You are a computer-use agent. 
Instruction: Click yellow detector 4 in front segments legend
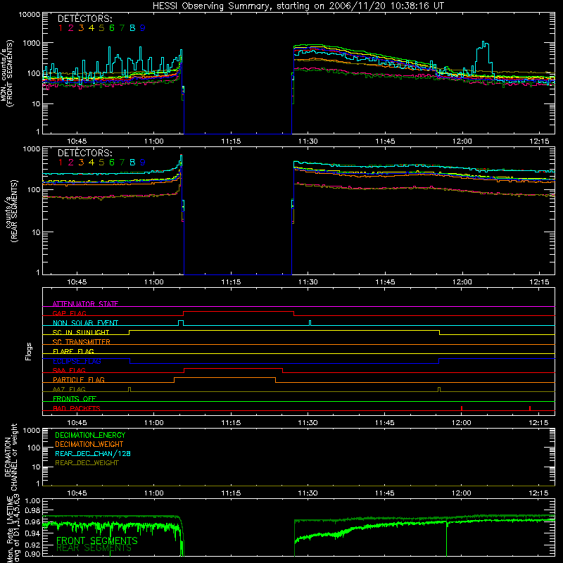[91, 28]
